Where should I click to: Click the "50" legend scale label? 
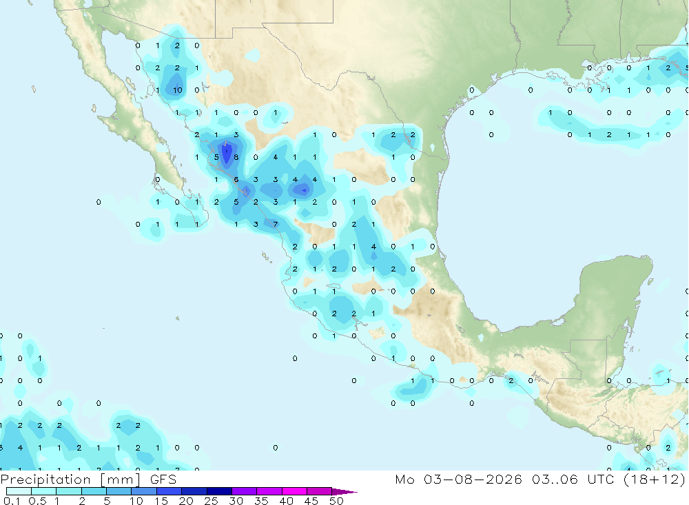(336, 501)
